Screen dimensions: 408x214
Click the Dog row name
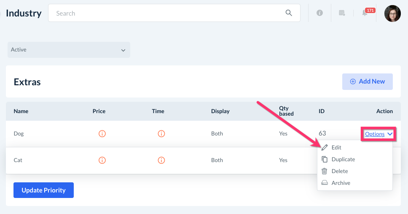coord(19,134)
